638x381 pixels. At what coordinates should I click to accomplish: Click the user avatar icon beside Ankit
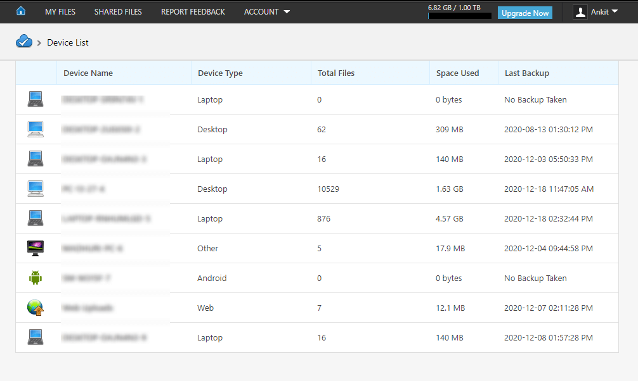click(580, 12)
